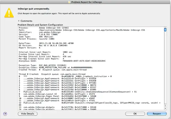
Task: Click the 'Version: 7.0.0.355 (7000)' line
Action: tap(38, 34)
